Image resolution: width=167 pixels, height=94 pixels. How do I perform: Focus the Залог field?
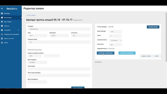pos(115,36)
